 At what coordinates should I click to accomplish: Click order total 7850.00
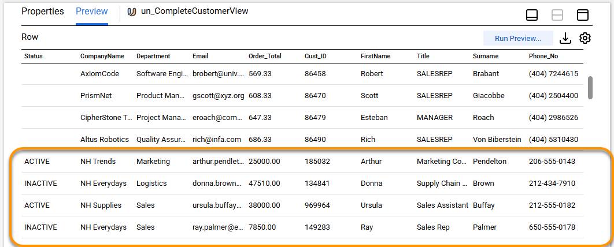tap(262, 227)
